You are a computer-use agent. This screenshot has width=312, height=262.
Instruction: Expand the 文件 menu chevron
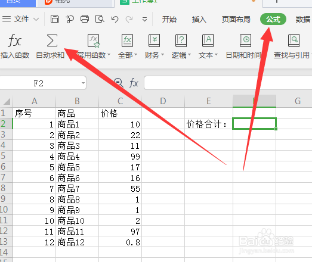pyautogui.click(x=36, y=19)
